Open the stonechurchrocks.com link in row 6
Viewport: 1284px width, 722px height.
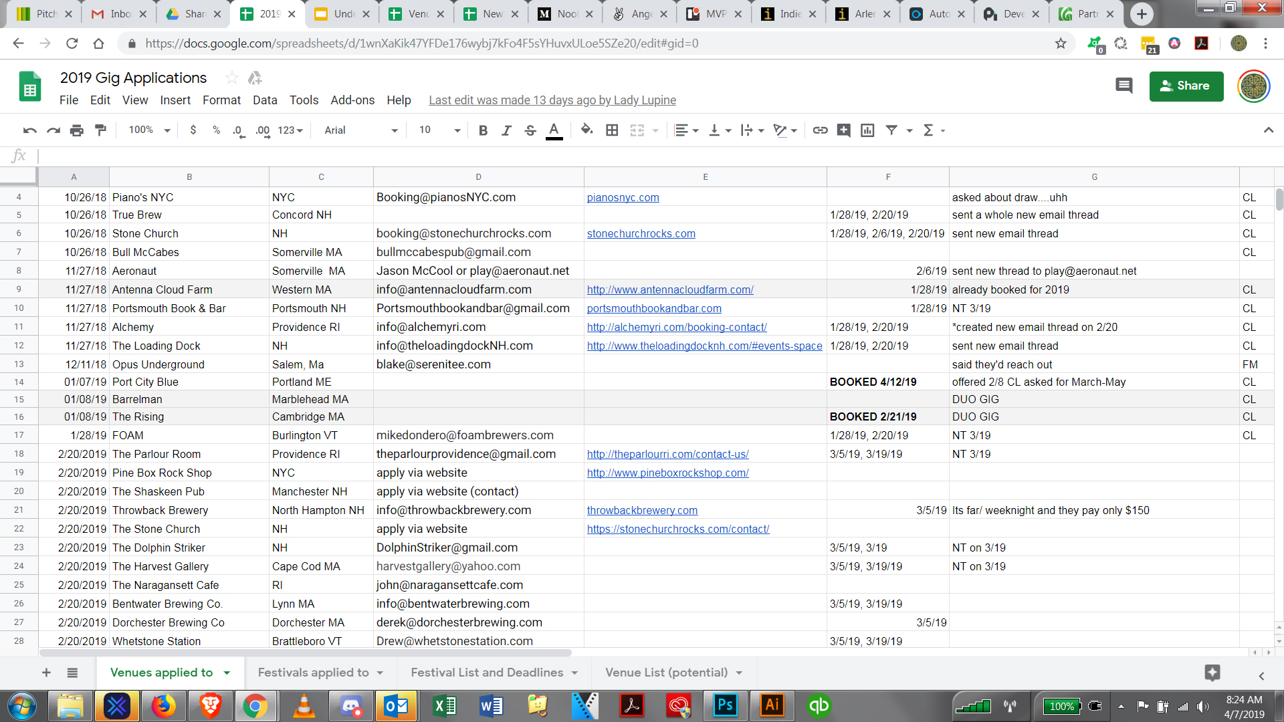(x=641, y=234)
